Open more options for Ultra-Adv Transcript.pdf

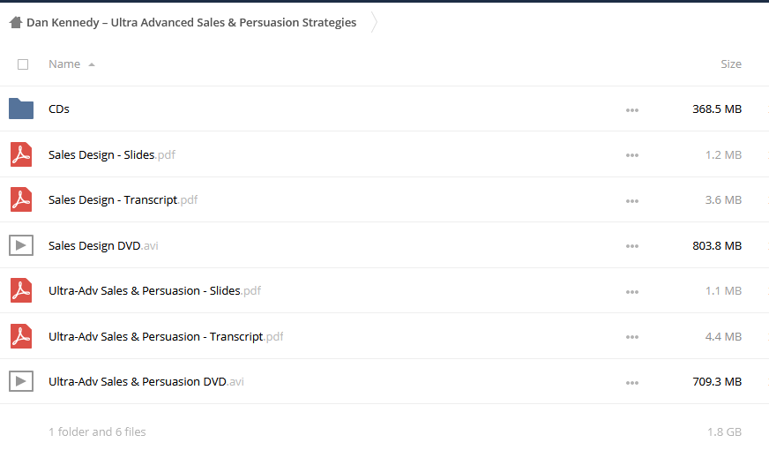pos(632,337)
